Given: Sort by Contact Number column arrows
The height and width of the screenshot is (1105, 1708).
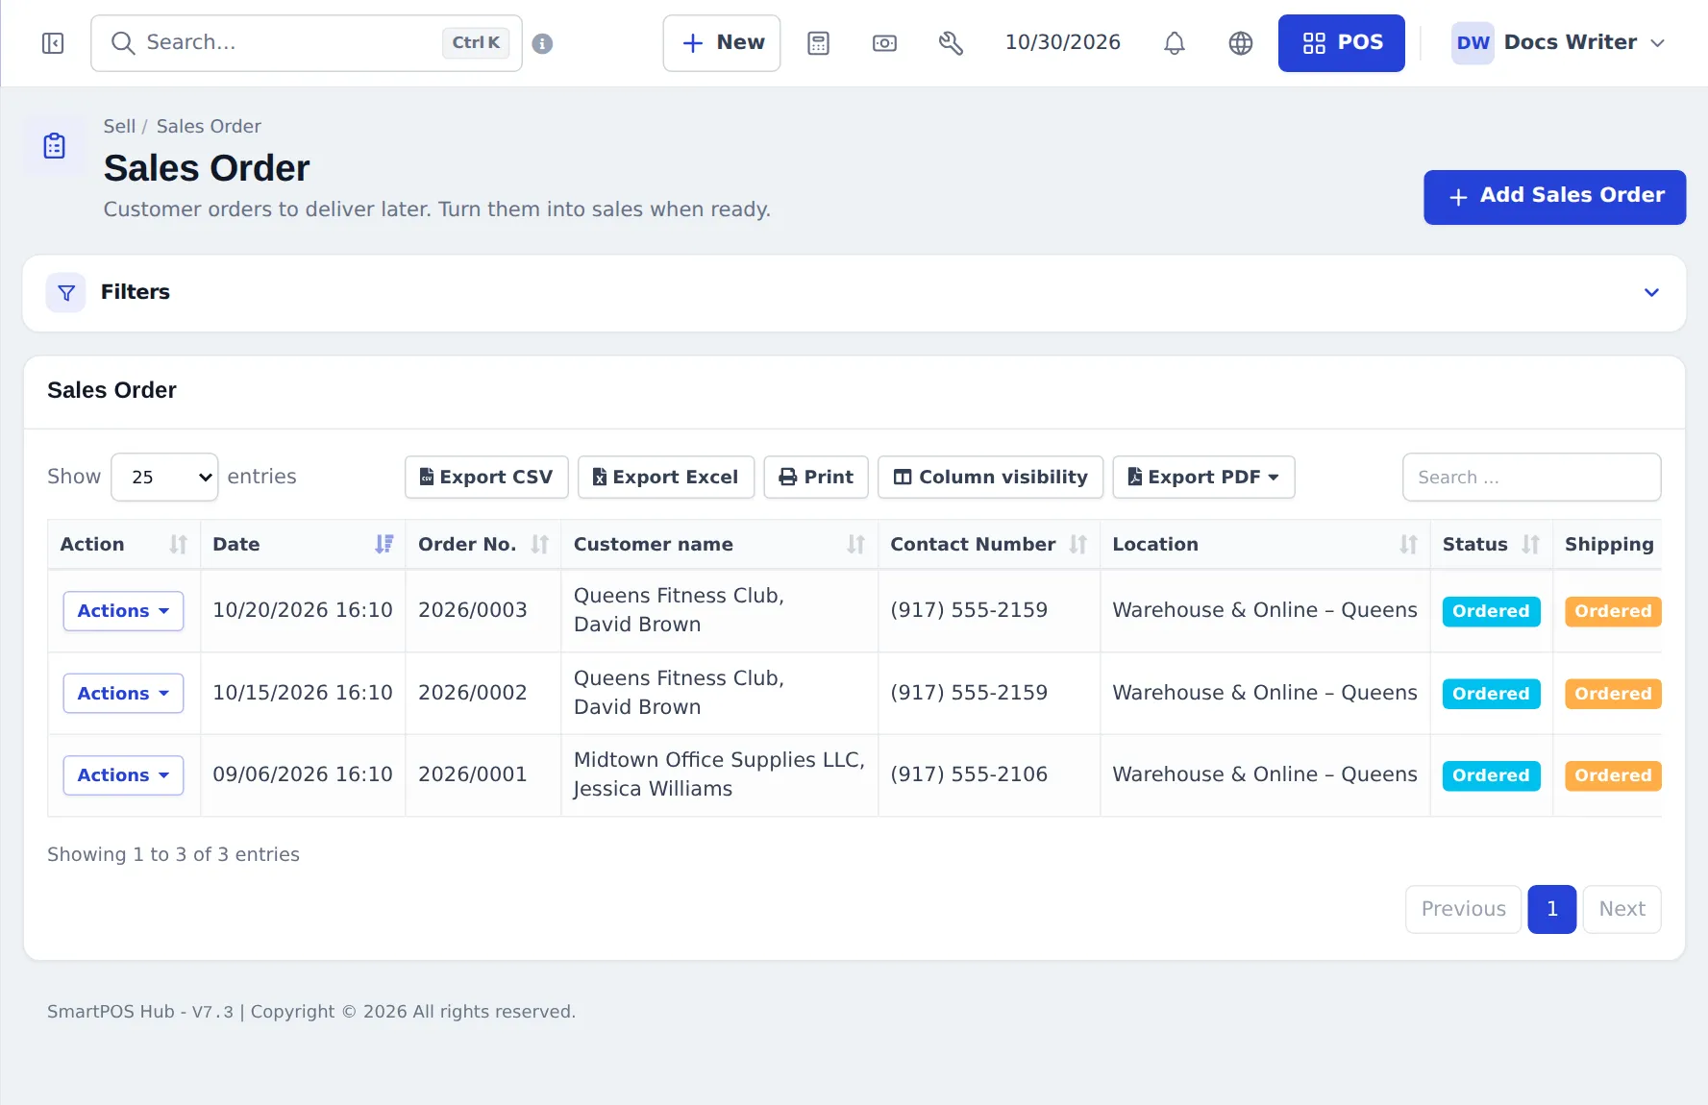Looking at the screenshot, I should coord(1077,545).
